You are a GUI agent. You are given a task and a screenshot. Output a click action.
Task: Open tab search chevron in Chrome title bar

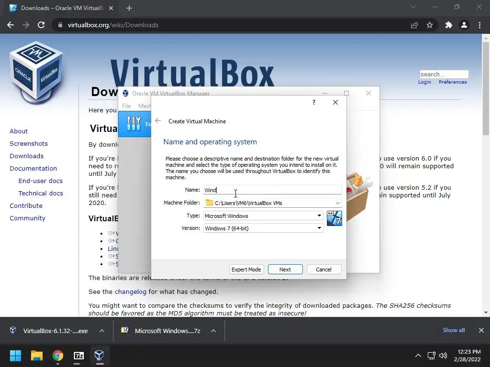coord(413,7)
